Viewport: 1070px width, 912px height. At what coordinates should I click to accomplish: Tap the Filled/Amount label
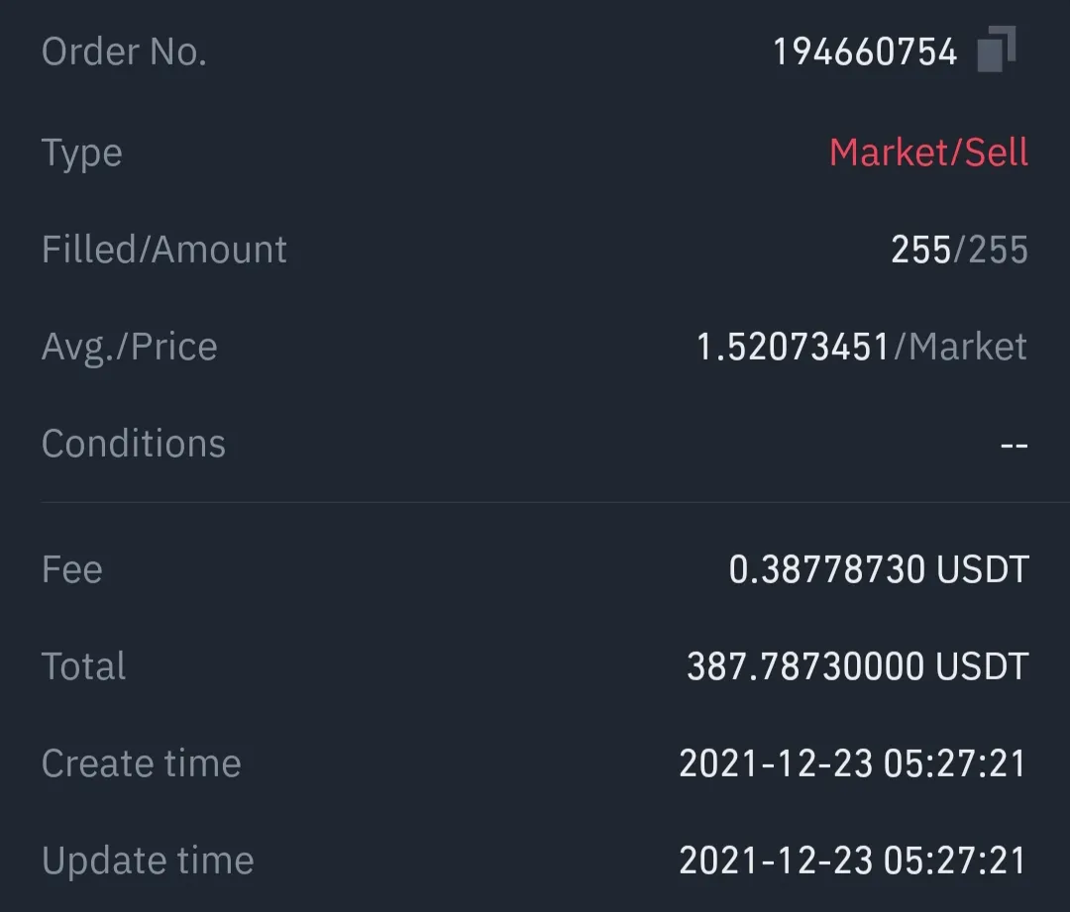163,249
